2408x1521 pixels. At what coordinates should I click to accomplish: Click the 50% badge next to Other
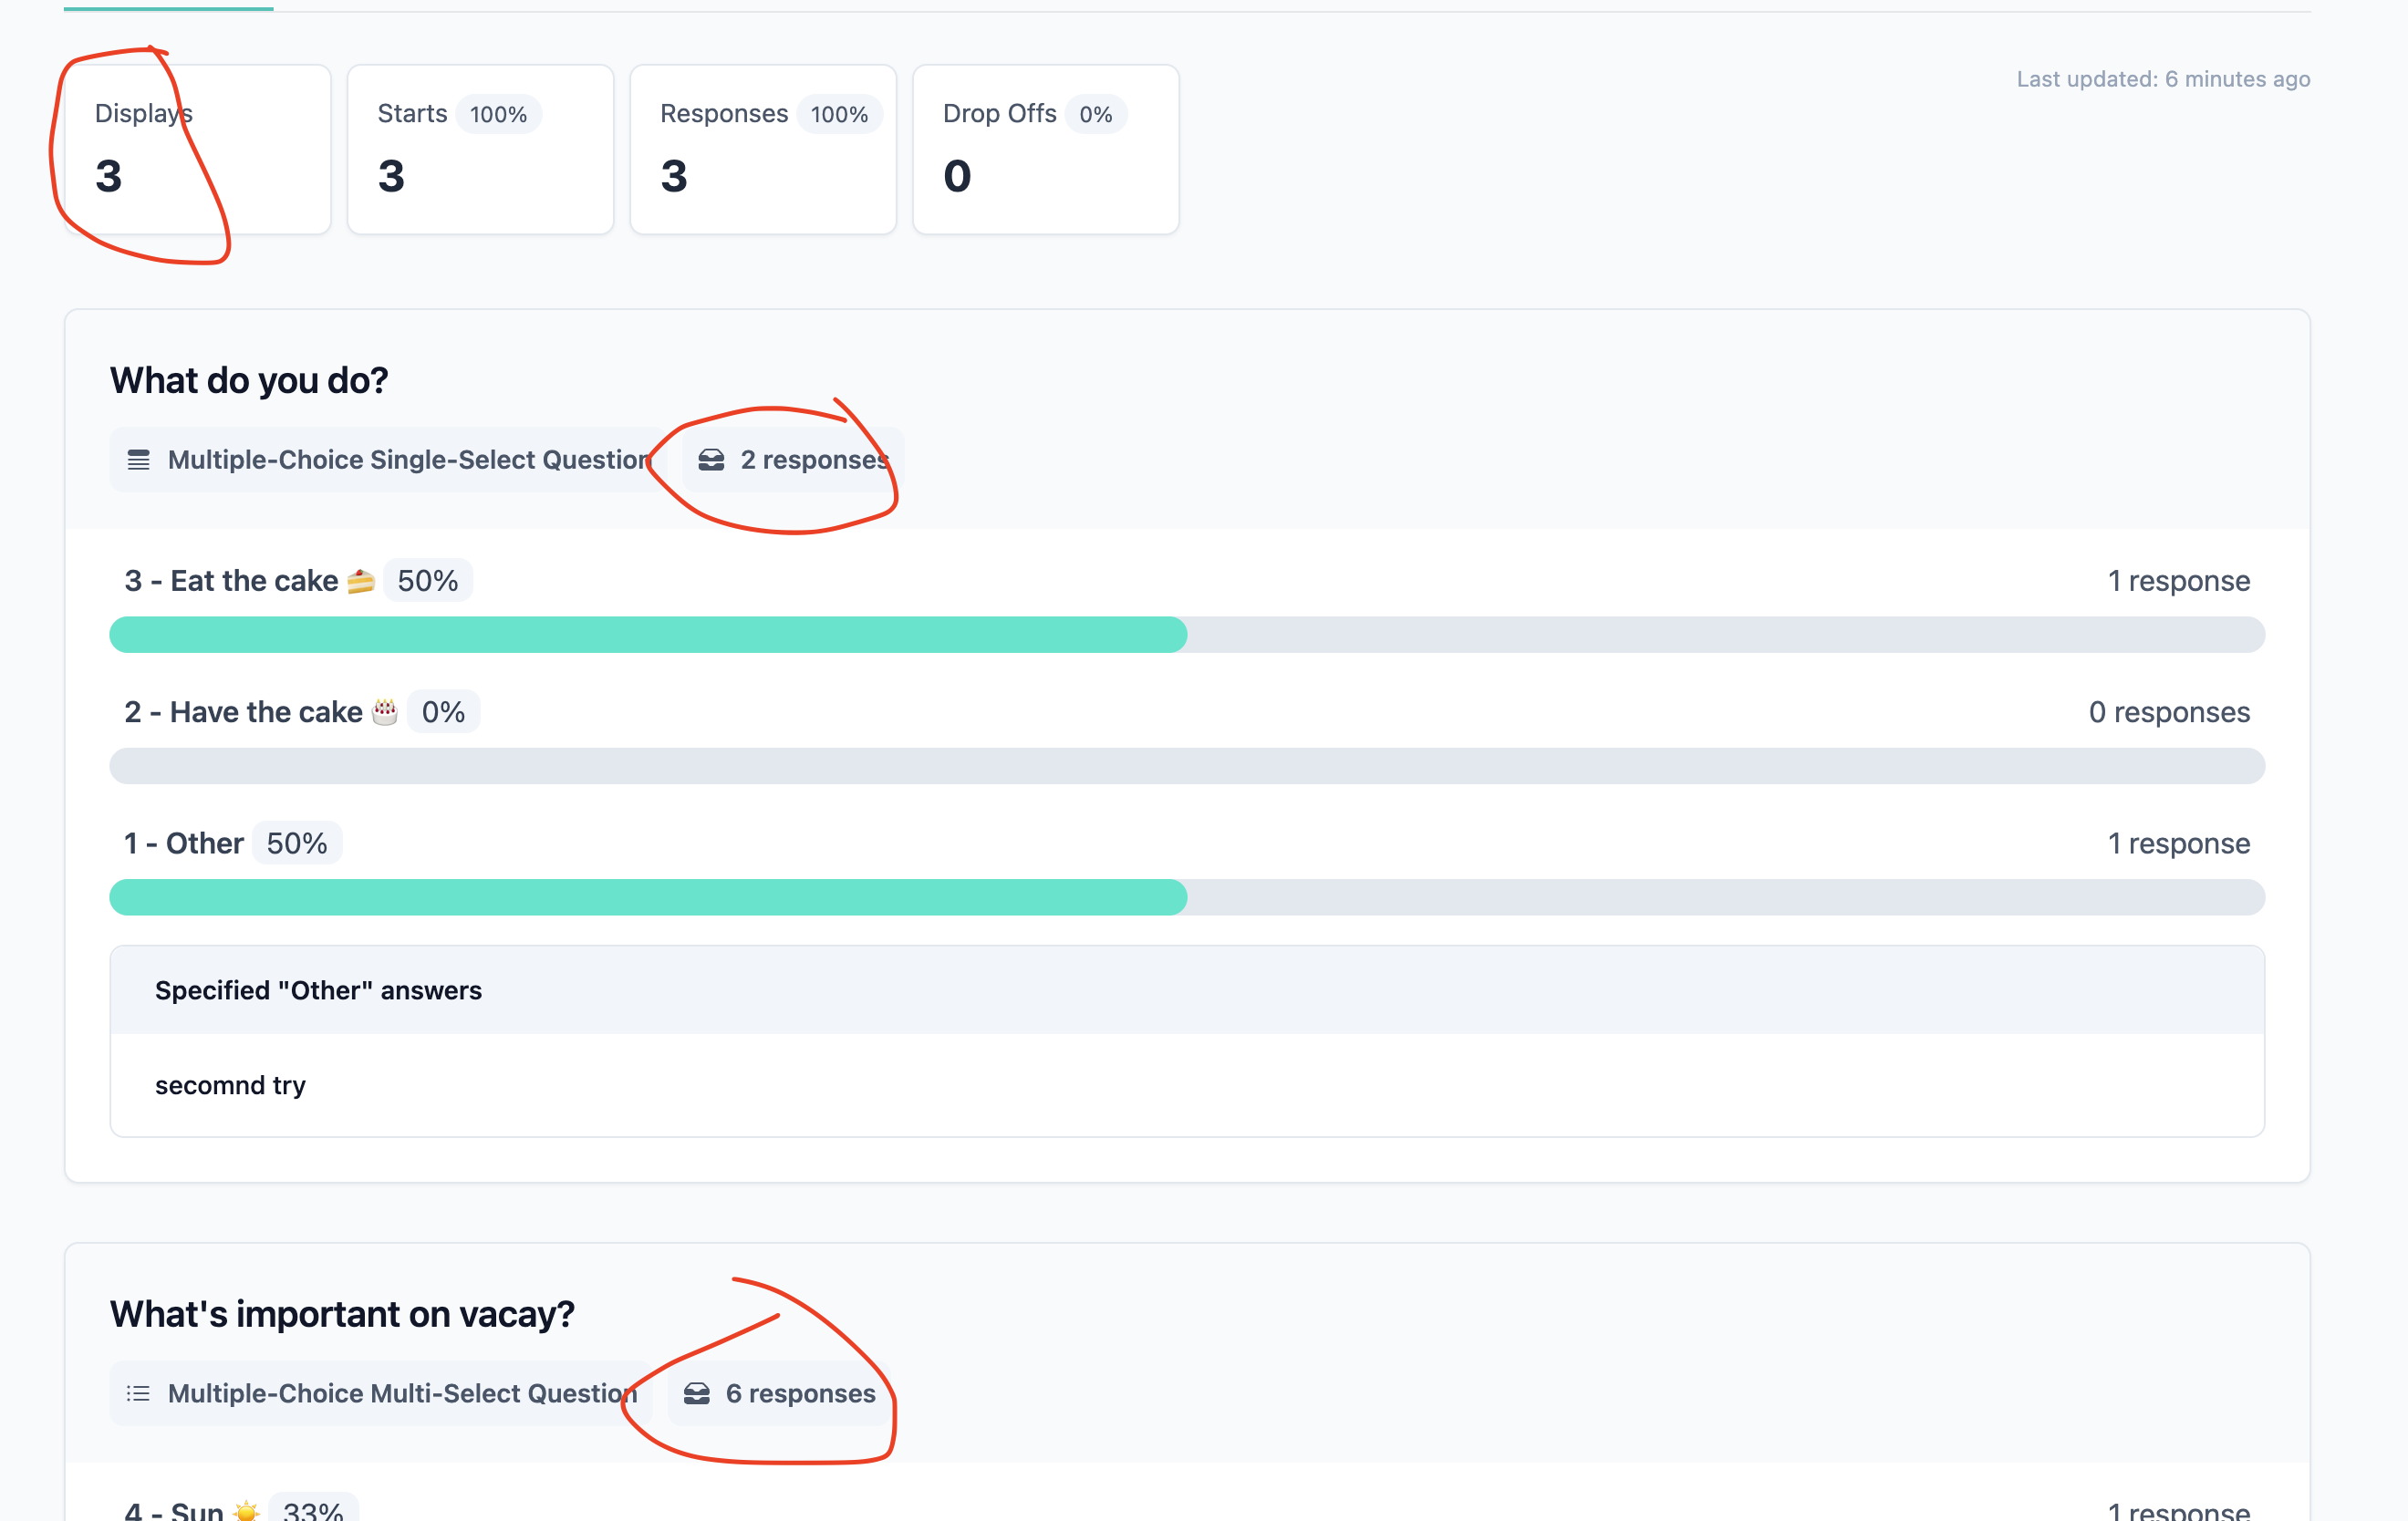point(297,843)
